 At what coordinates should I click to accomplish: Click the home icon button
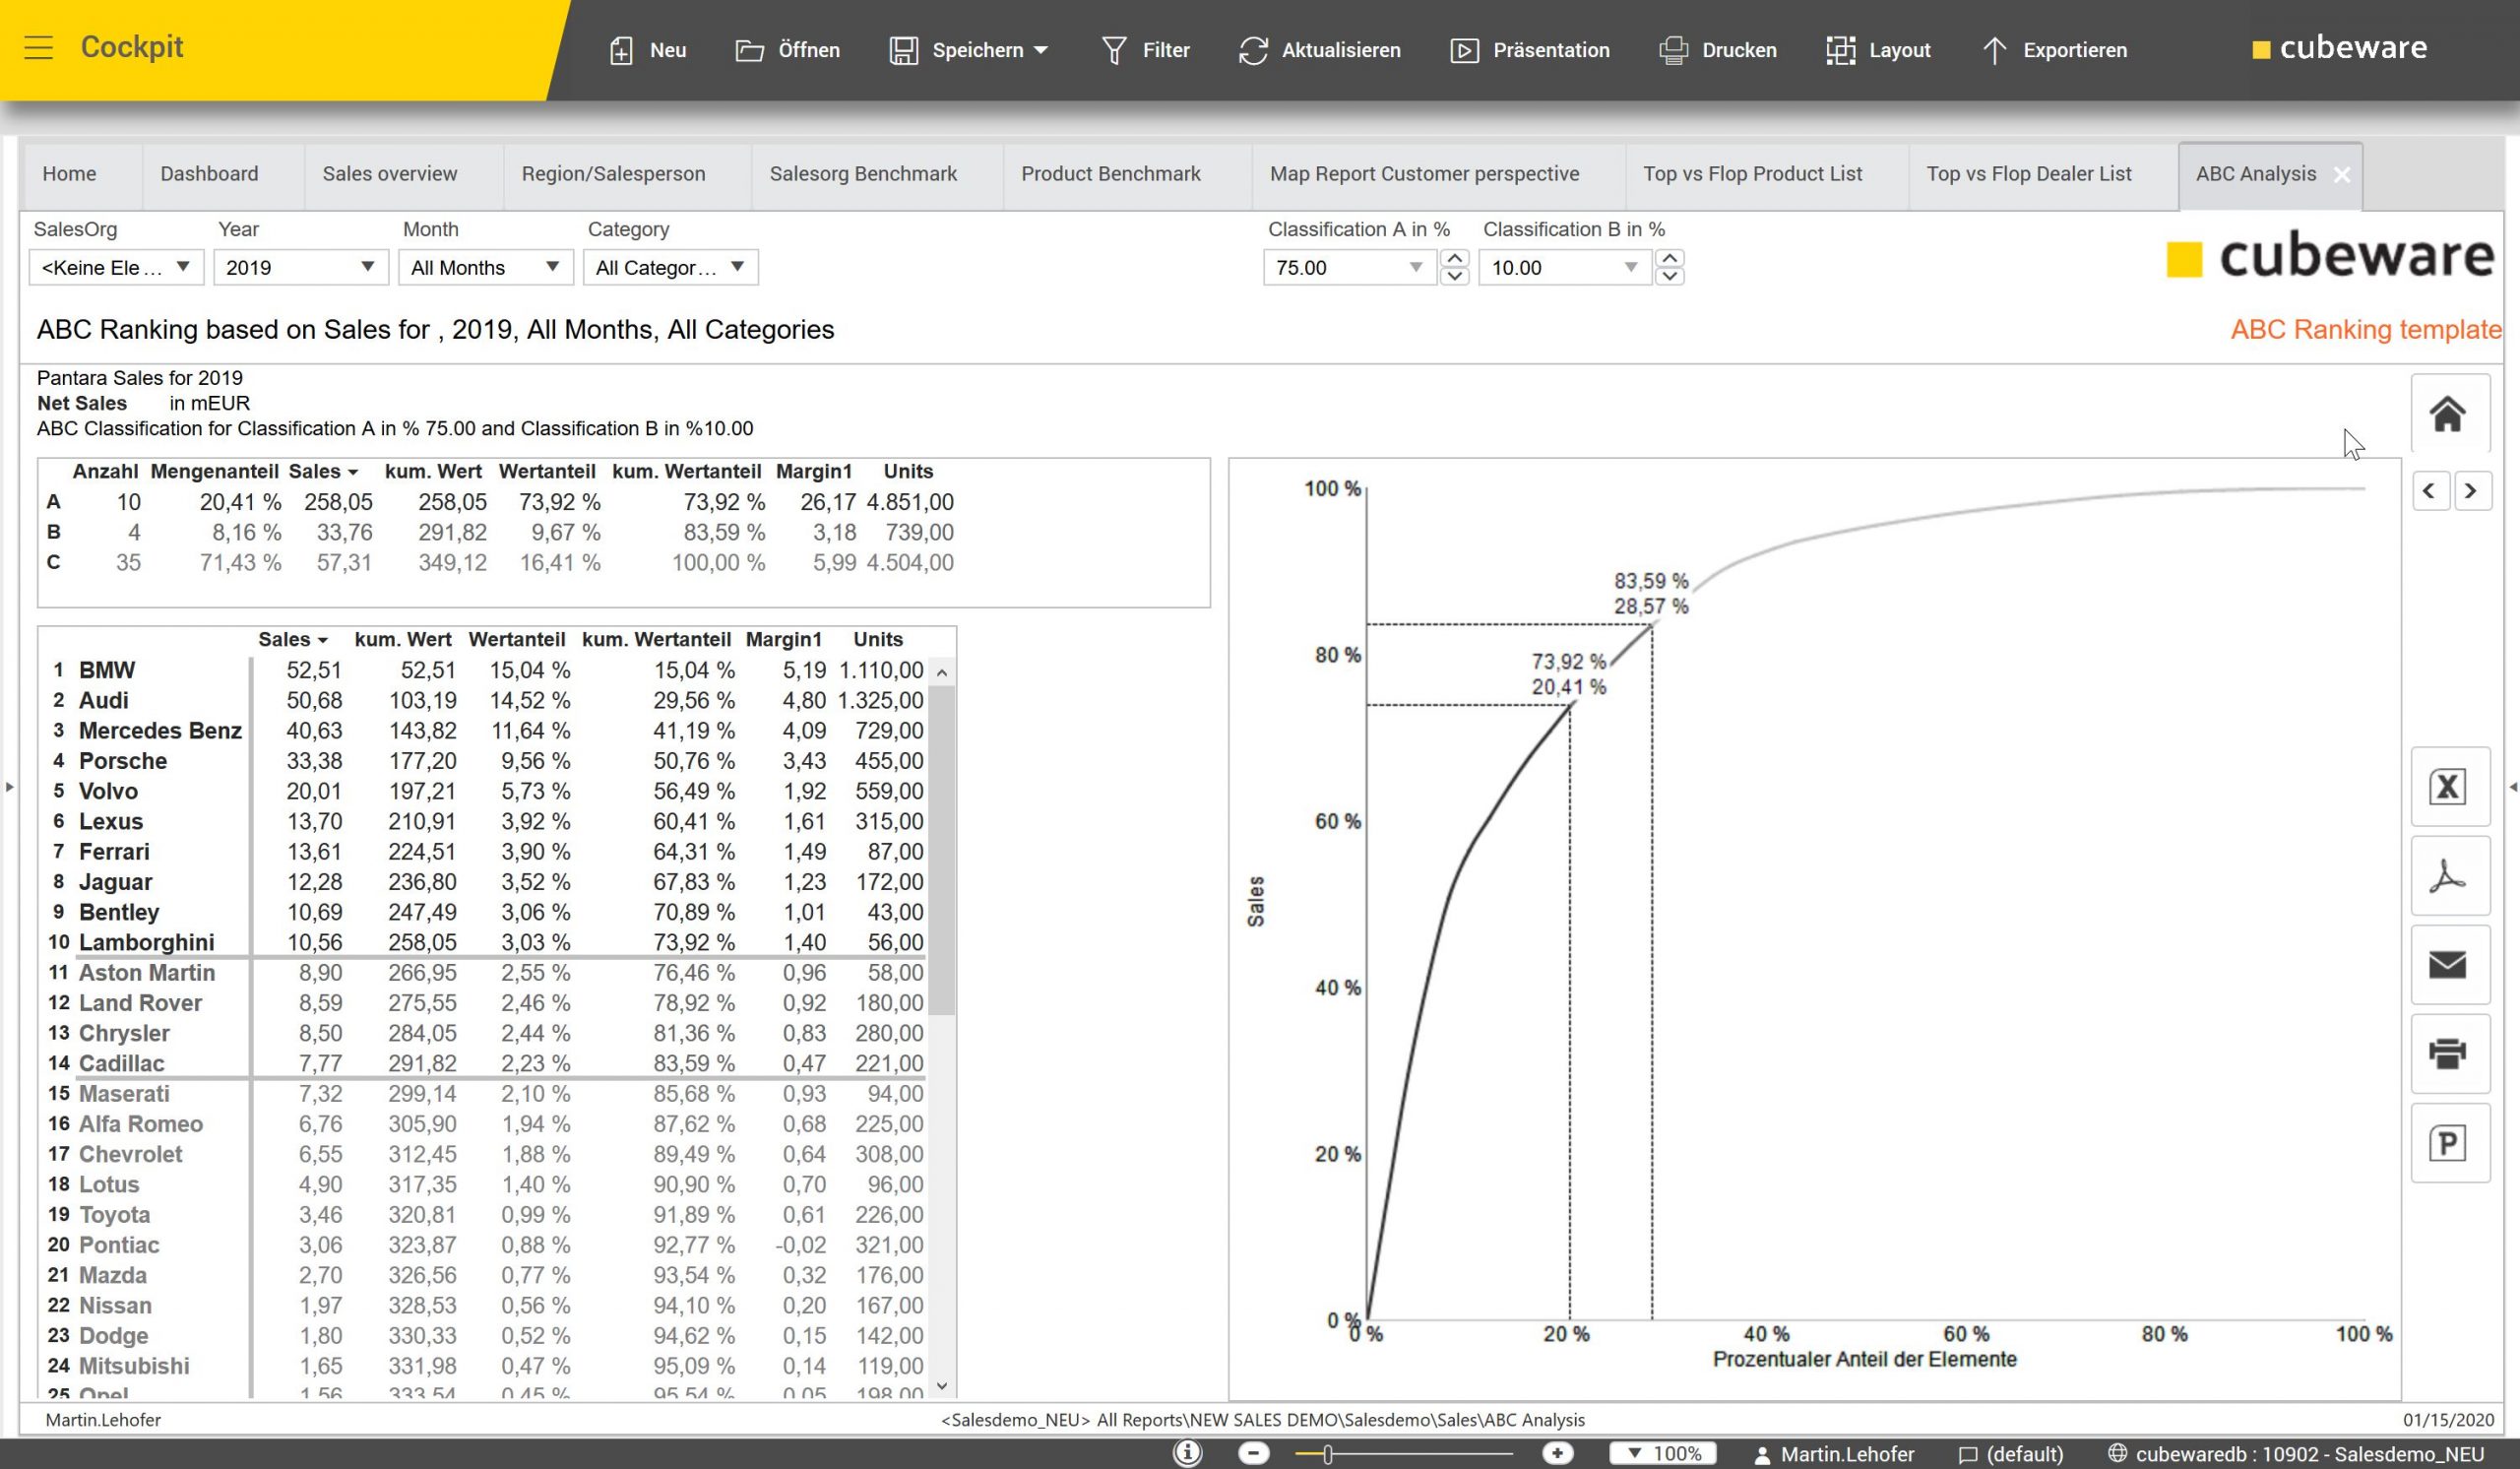[2449, 413]
